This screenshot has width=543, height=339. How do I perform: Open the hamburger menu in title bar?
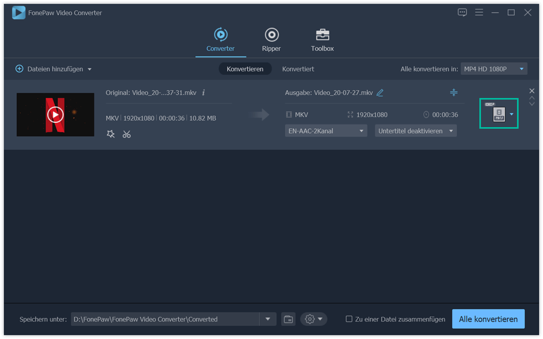(x=479, y=13)
